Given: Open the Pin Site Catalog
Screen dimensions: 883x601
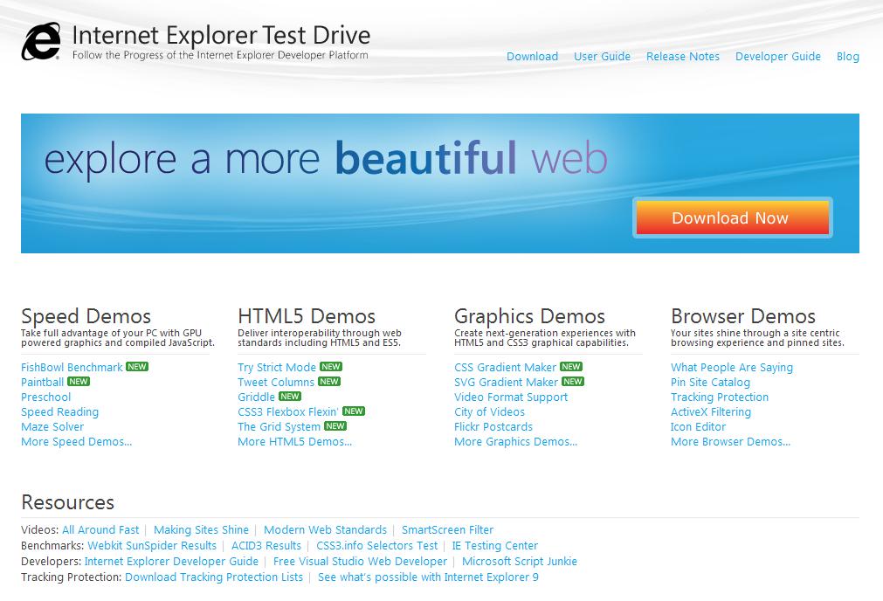Looking at the screenshot, I should (710, 382).
